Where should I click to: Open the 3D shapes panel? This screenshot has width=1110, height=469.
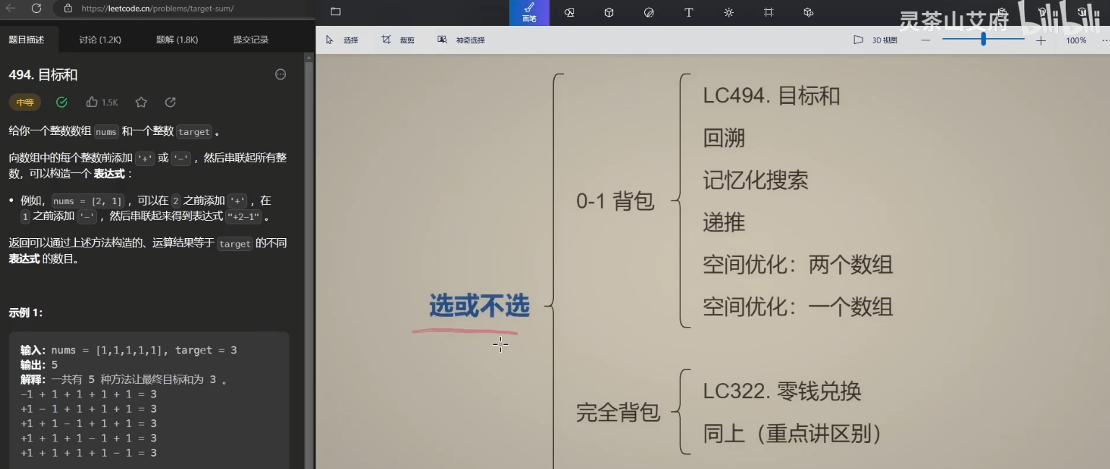coord(609,12)
